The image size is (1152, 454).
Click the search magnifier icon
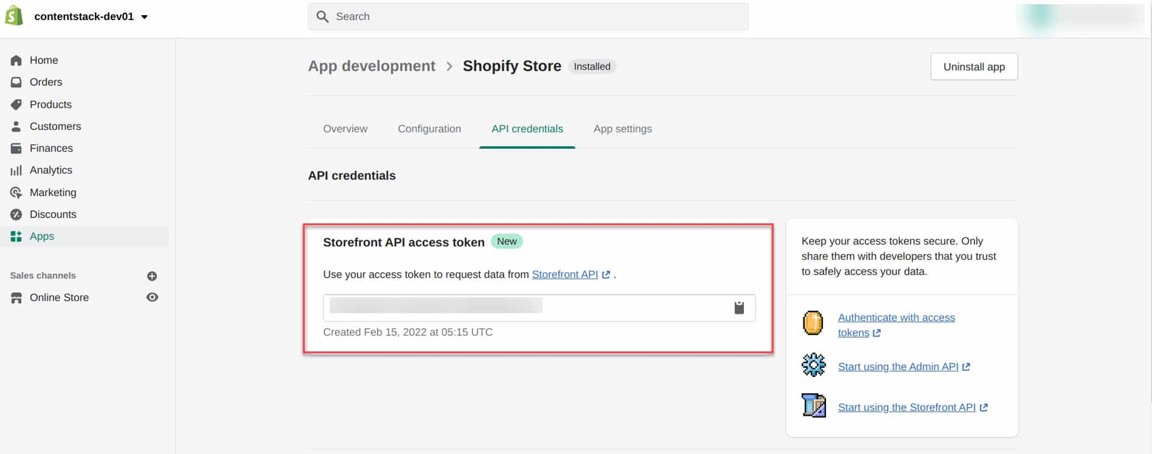click(x=322, y=16)
